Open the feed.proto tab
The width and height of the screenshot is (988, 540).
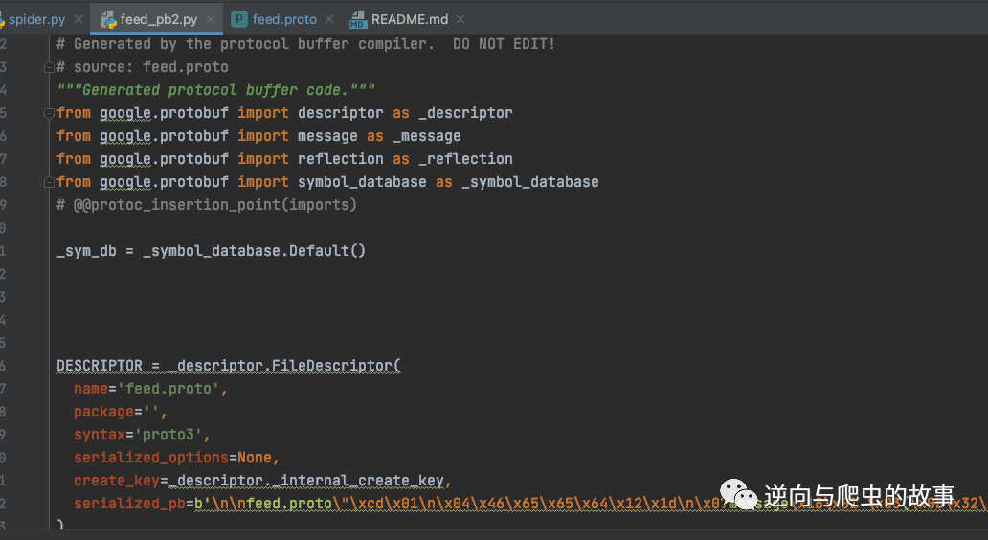point(284,19)
